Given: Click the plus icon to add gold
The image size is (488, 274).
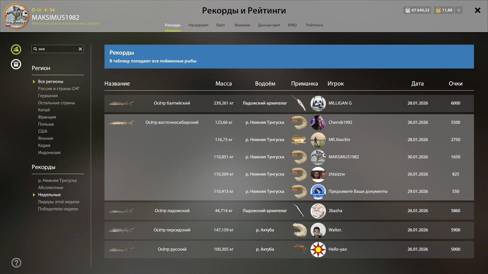Looking at the screenshot, I should coord(459,10).
